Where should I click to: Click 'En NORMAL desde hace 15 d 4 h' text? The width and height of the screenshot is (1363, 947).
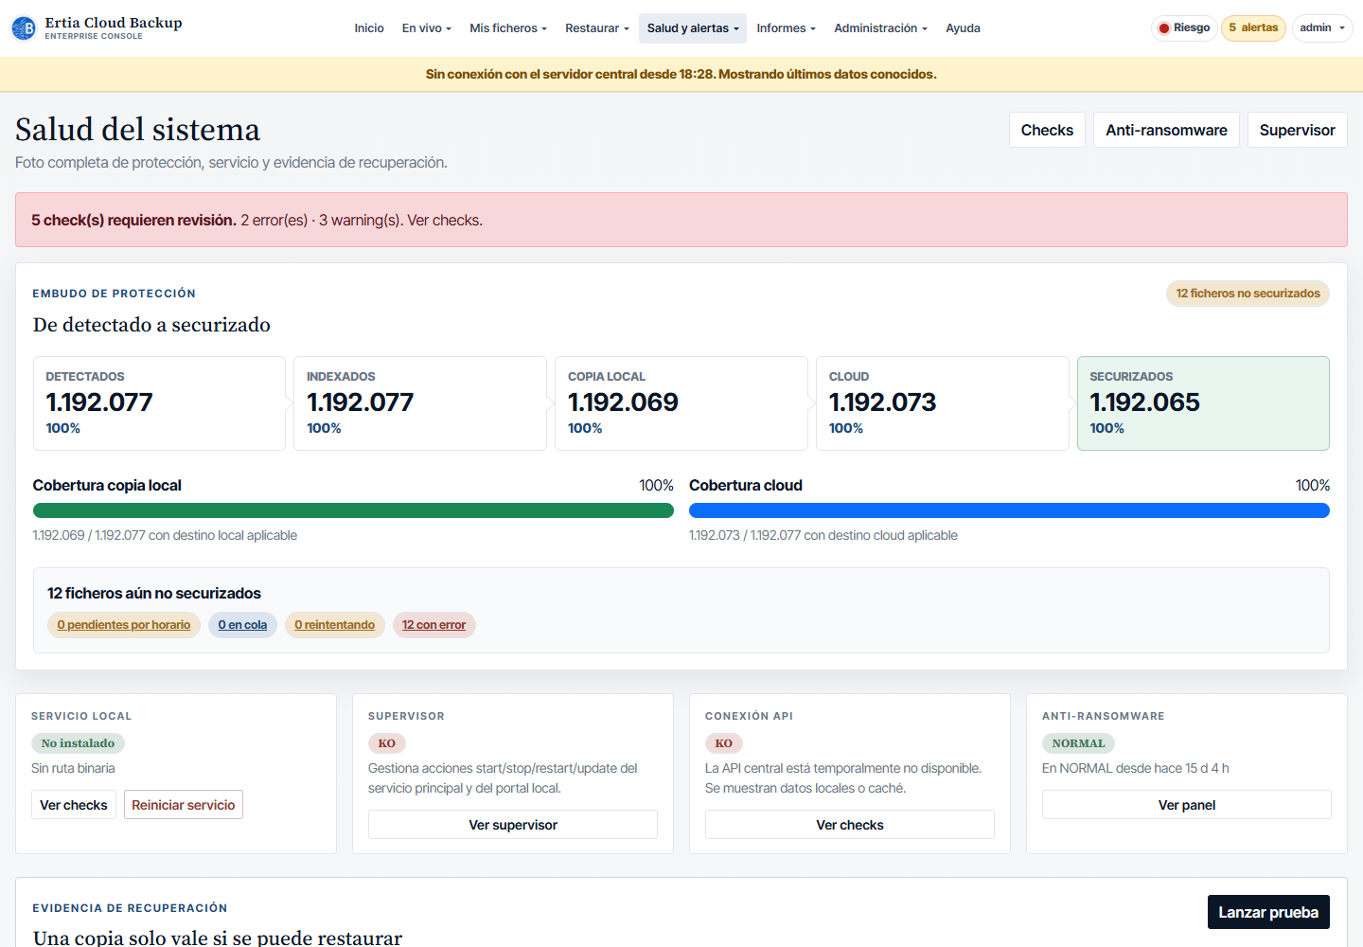pos(1135,768)
